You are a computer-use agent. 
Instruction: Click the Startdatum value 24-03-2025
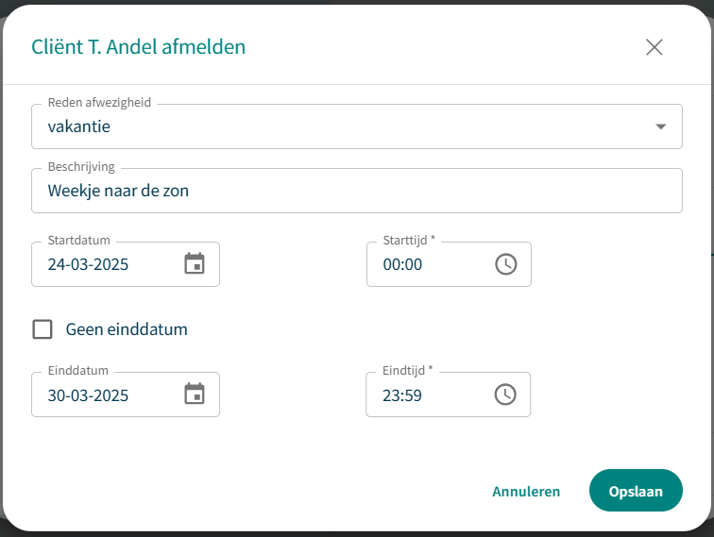tap(89, 264)
